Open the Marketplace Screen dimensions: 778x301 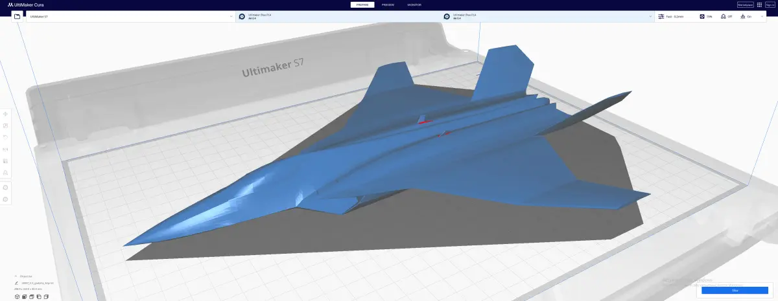point(744,5)
